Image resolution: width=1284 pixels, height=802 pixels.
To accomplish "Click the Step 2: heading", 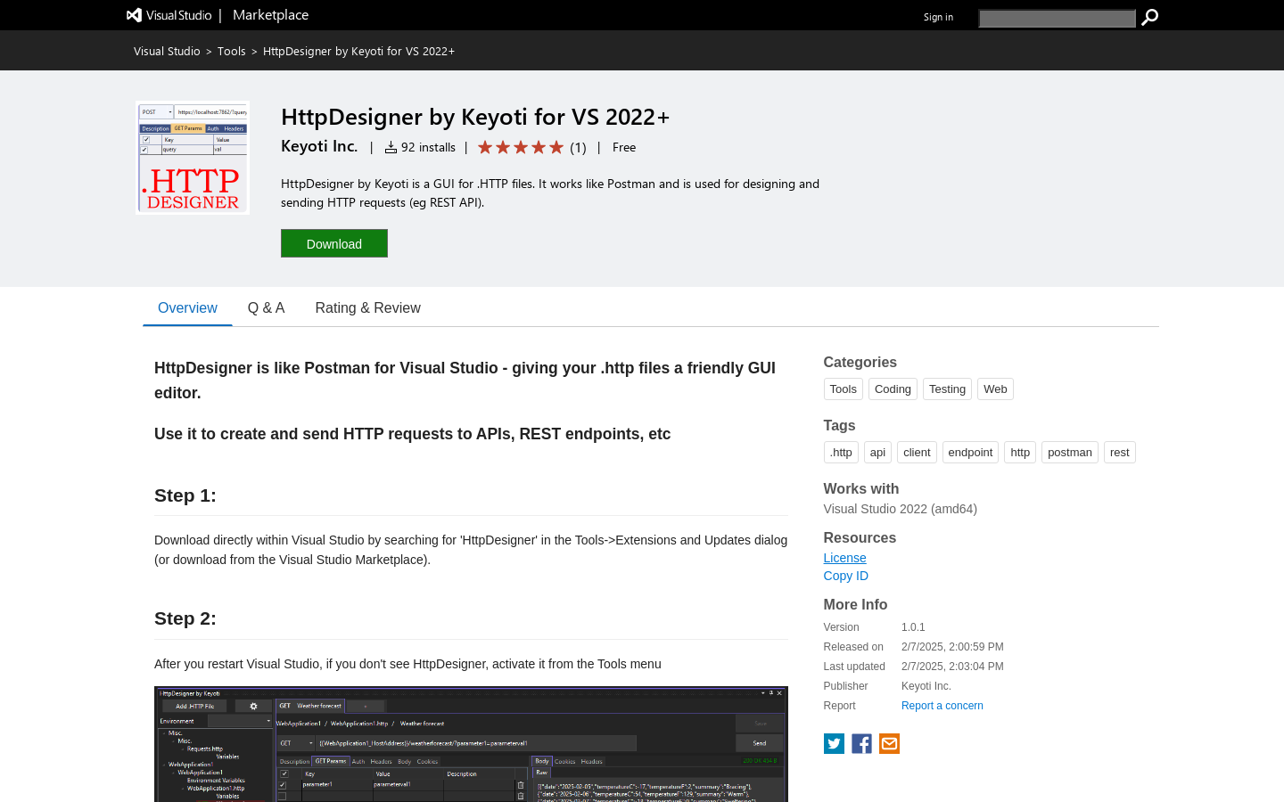I will pos(185,618).
